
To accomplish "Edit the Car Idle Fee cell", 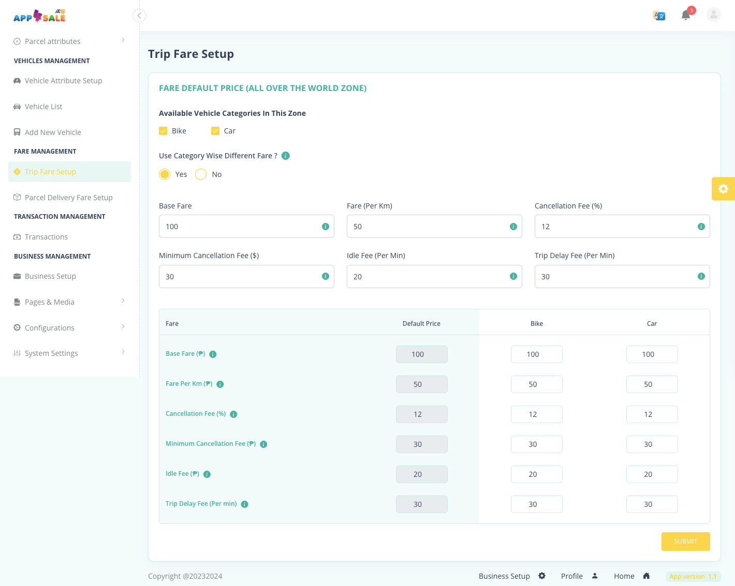I will tap(652, 474).
